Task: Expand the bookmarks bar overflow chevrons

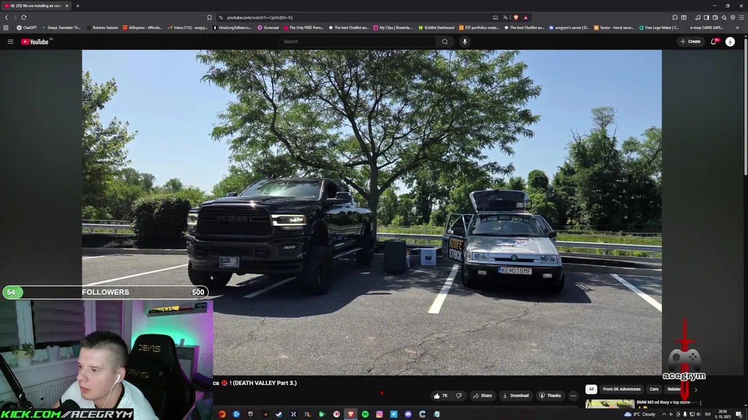Action: coord(737,27)
